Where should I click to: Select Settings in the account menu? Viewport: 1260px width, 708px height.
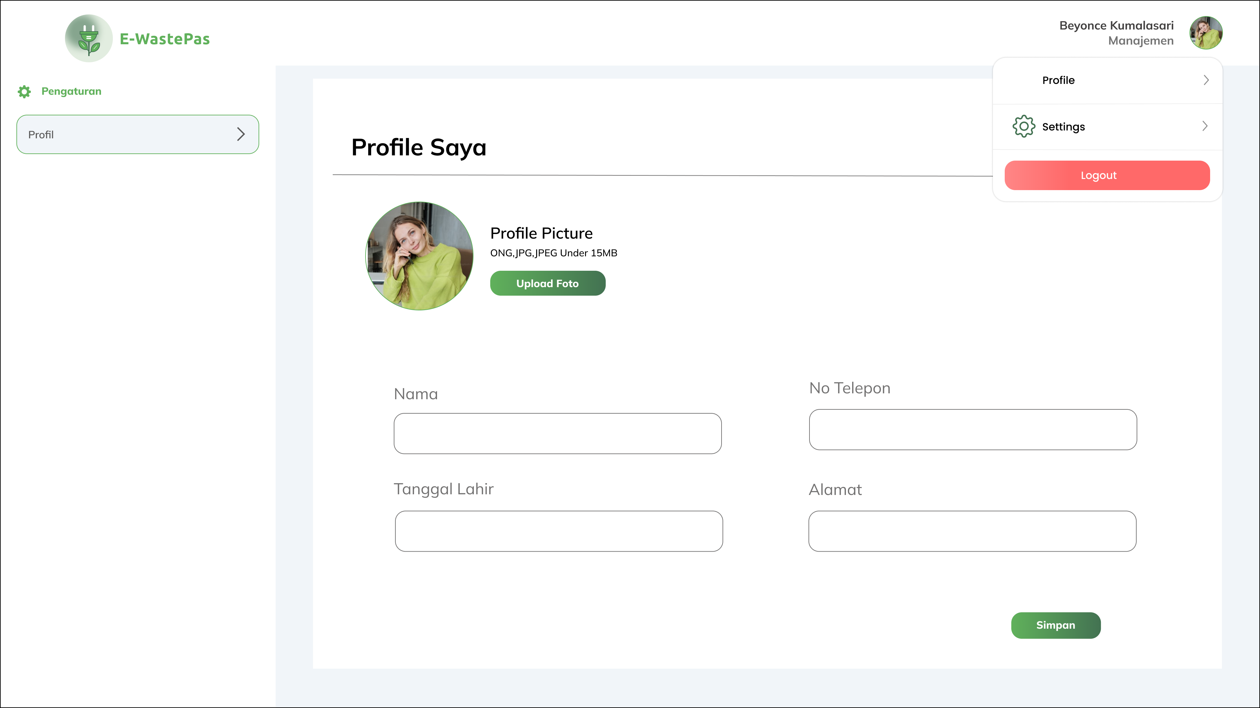click(1063, 127)
